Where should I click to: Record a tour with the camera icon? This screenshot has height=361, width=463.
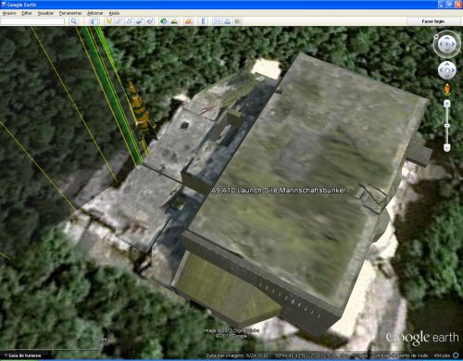150,21
